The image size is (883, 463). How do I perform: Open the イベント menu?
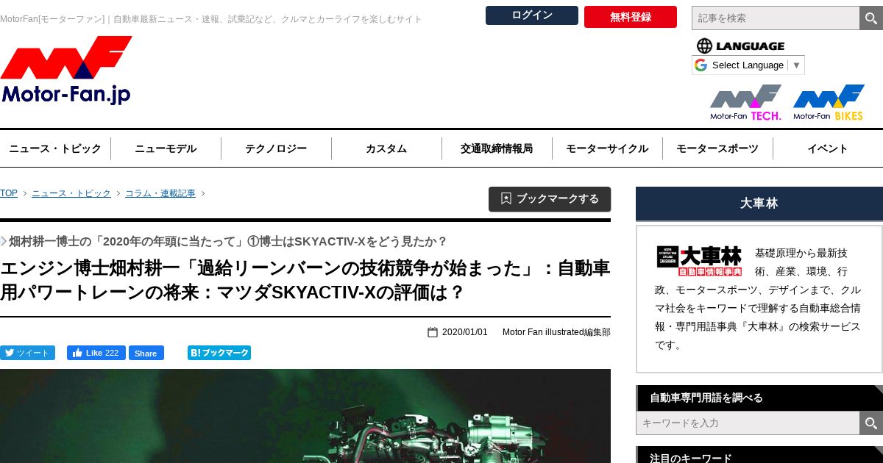click(828, 148)
